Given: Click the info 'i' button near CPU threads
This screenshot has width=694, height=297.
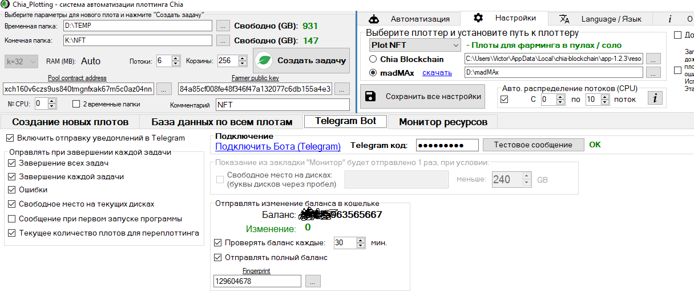Looking at the screenshot, I should tap(655, 98).
